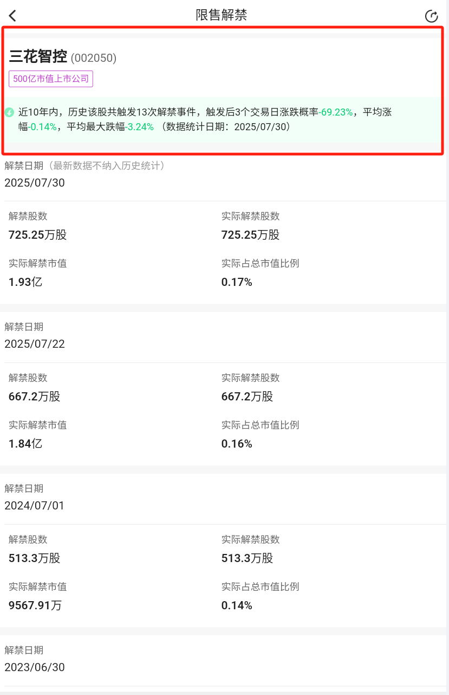Screen dimensions: 449x695
Task: Click the stock code (002050)
Action: (x=94, y=58)
